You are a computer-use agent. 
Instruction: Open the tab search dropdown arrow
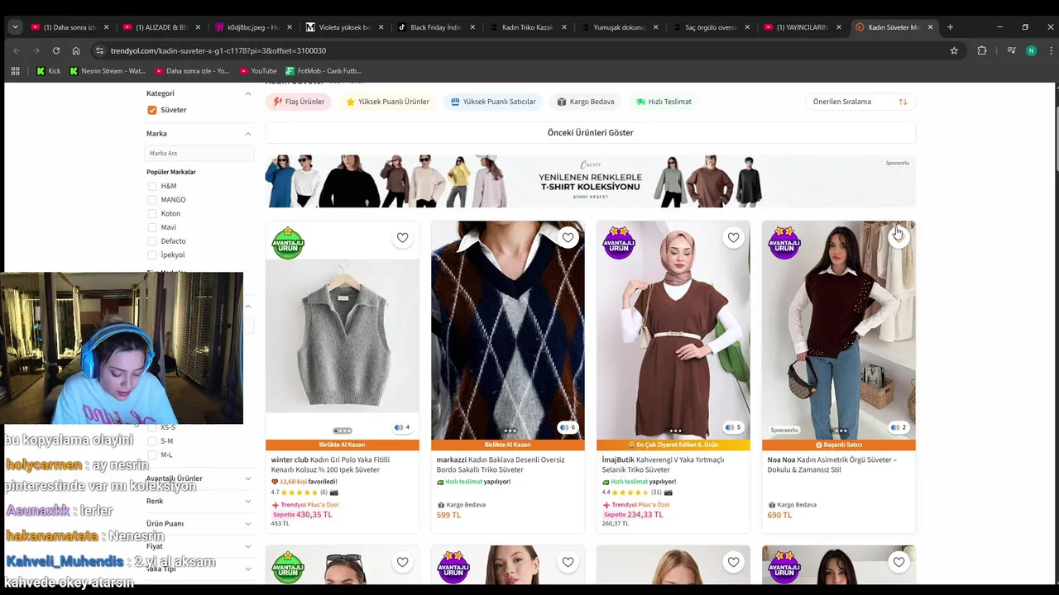click(x=15, y=27)
